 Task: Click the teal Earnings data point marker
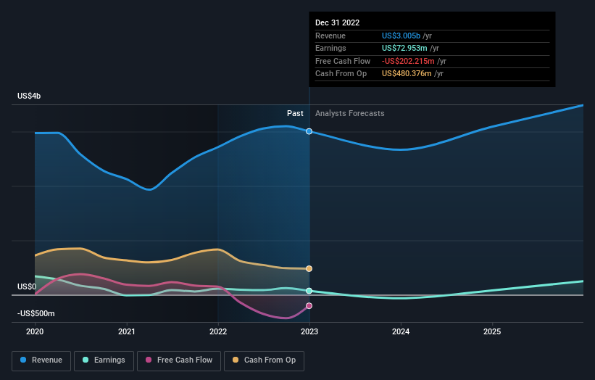309,291
